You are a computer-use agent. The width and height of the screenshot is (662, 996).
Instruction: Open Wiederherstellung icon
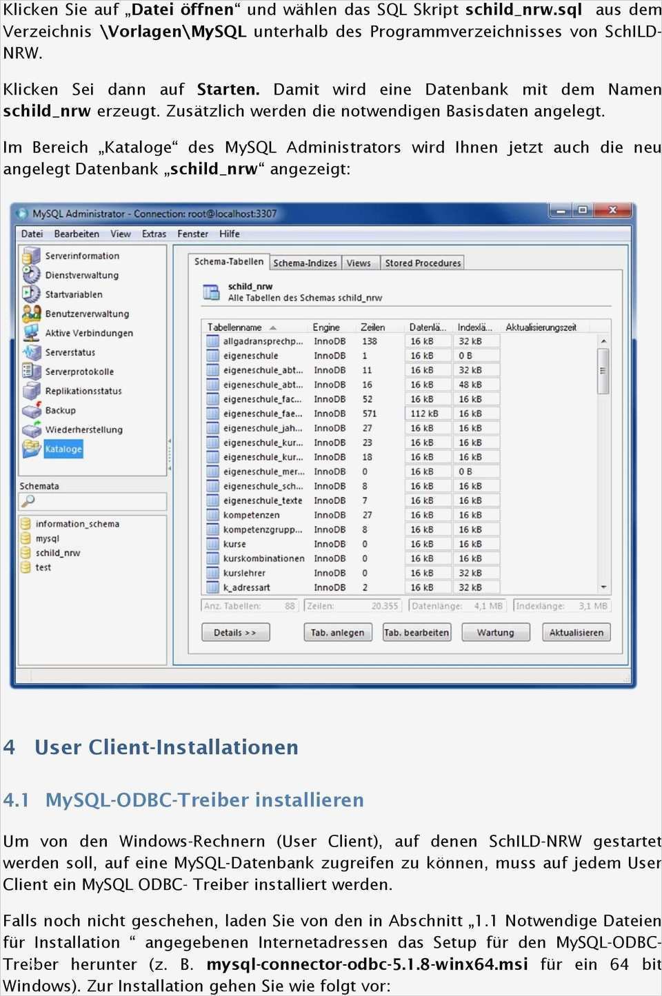tap(32, 429)
